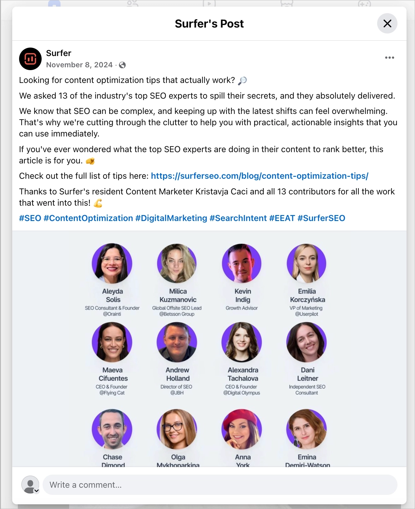Screen dimensions: 415x509
Task: Click Surfer's circular profile picture
Action: point(30,59)
